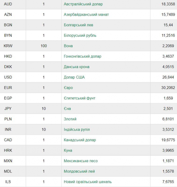
Task: Open the Вона currency link
Action: click(x=68, y=46)
